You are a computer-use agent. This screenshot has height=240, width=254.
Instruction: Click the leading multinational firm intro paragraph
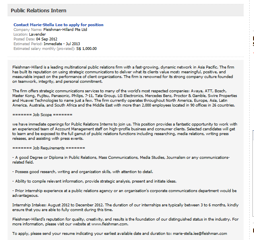click(x=123, y=74)
